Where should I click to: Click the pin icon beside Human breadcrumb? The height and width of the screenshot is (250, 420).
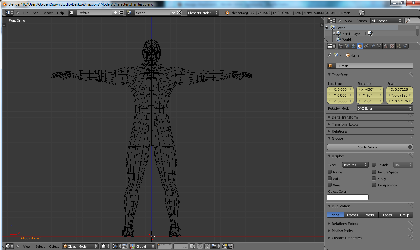click(x=330, y=55)
